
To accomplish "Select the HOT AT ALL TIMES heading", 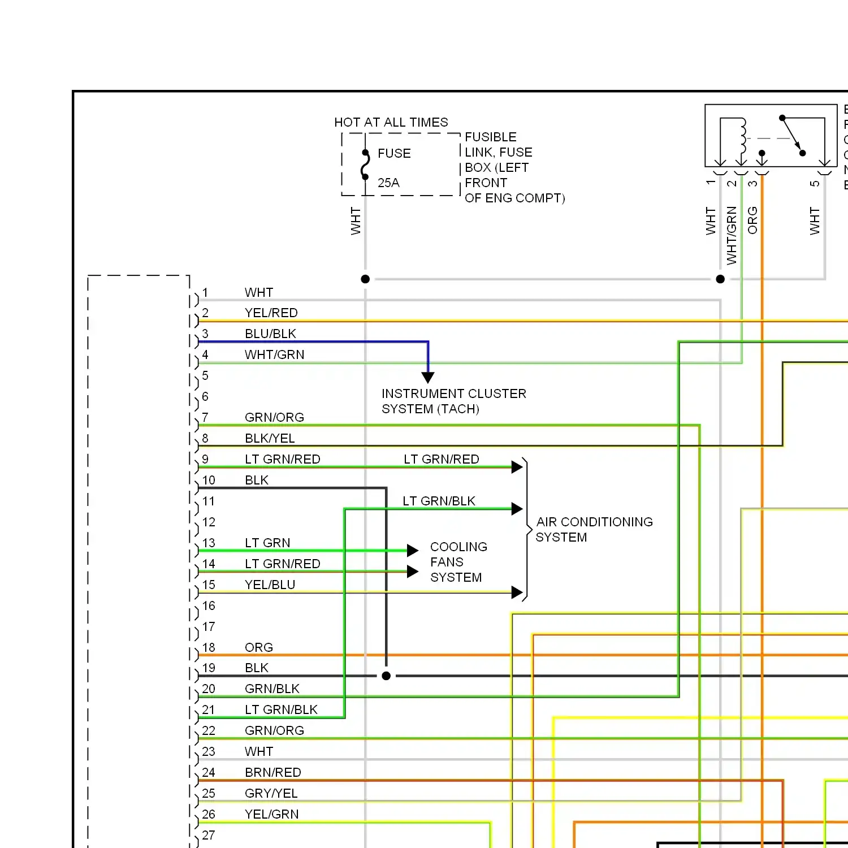I will point(391,122).
